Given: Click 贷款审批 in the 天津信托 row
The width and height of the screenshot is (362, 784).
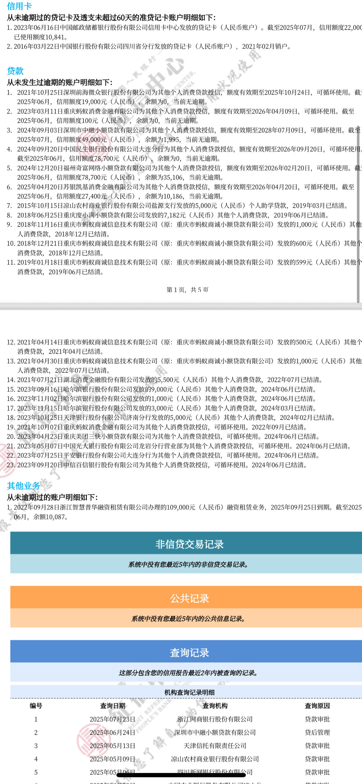Looking at the screenshot, I should point(317,746).
